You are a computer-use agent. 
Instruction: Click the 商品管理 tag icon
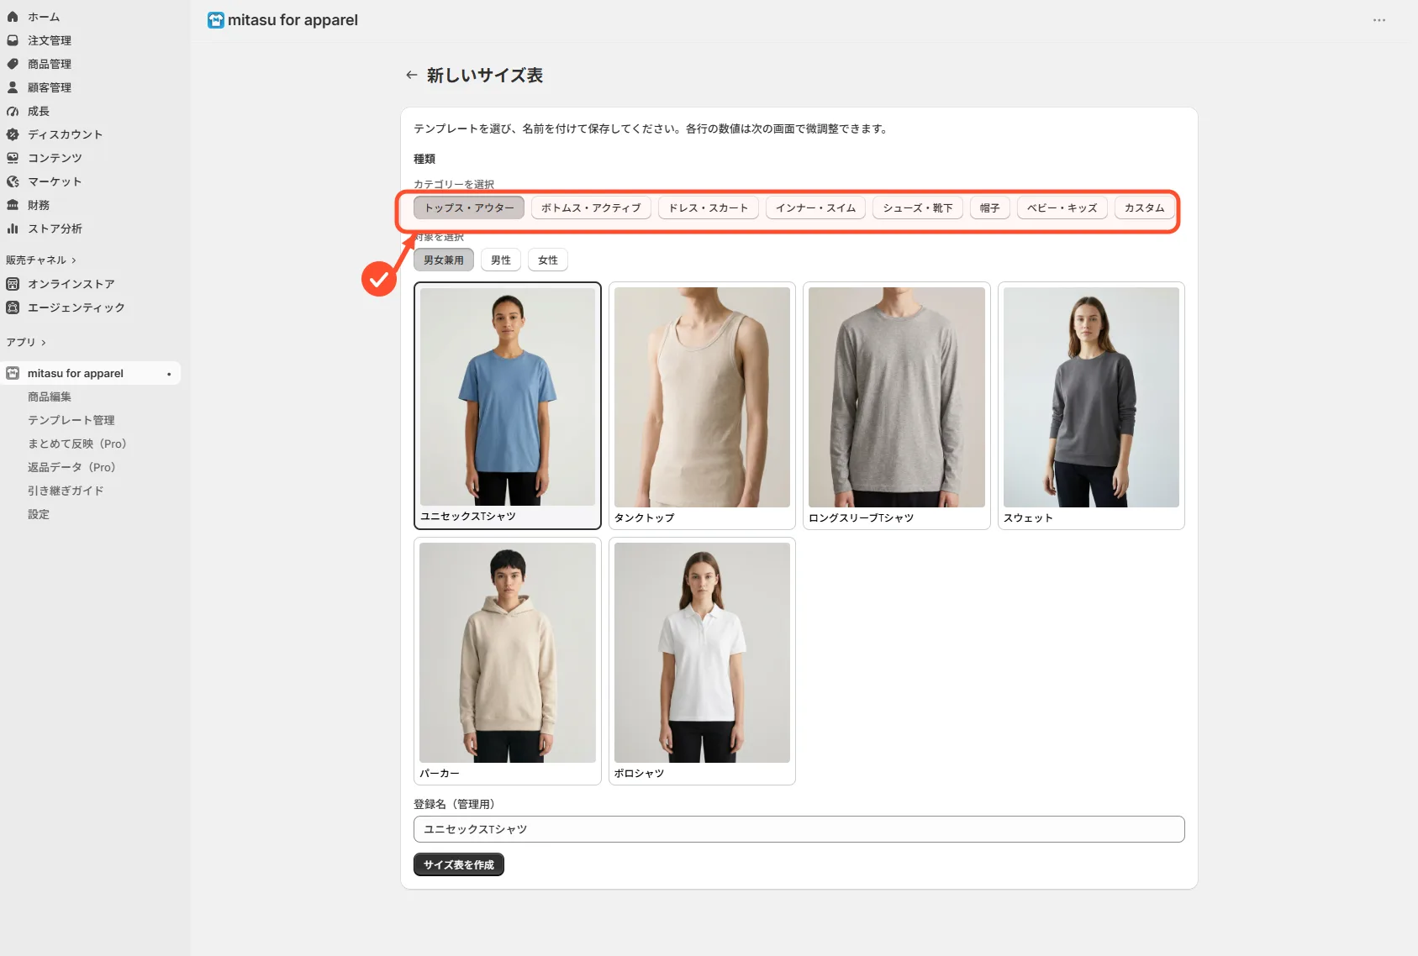(13, 64)
